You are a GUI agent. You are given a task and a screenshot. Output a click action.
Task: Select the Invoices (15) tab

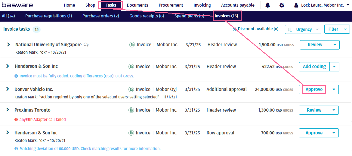(226, 16)
